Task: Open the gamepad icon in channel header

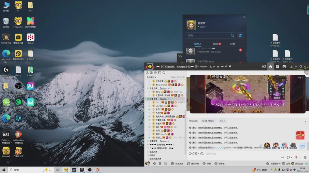Action: tap(284, 67)
